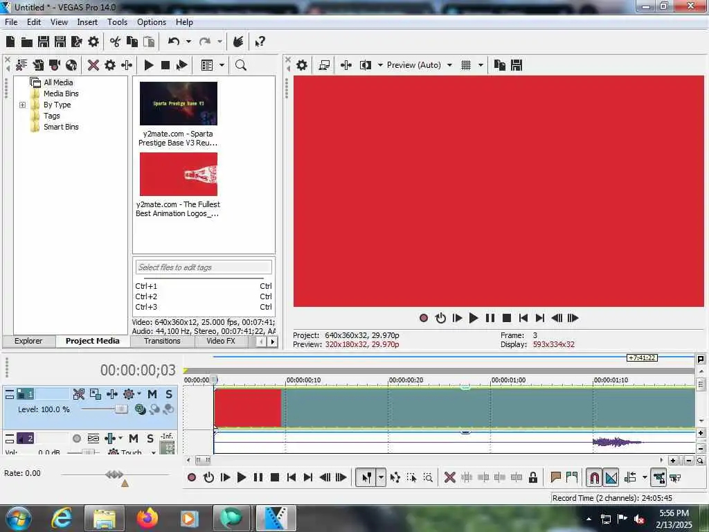This screenshot has height=532, width=709.
Task: Open the Tools menu
Action: pyautogui.click(x=117, y=21)
